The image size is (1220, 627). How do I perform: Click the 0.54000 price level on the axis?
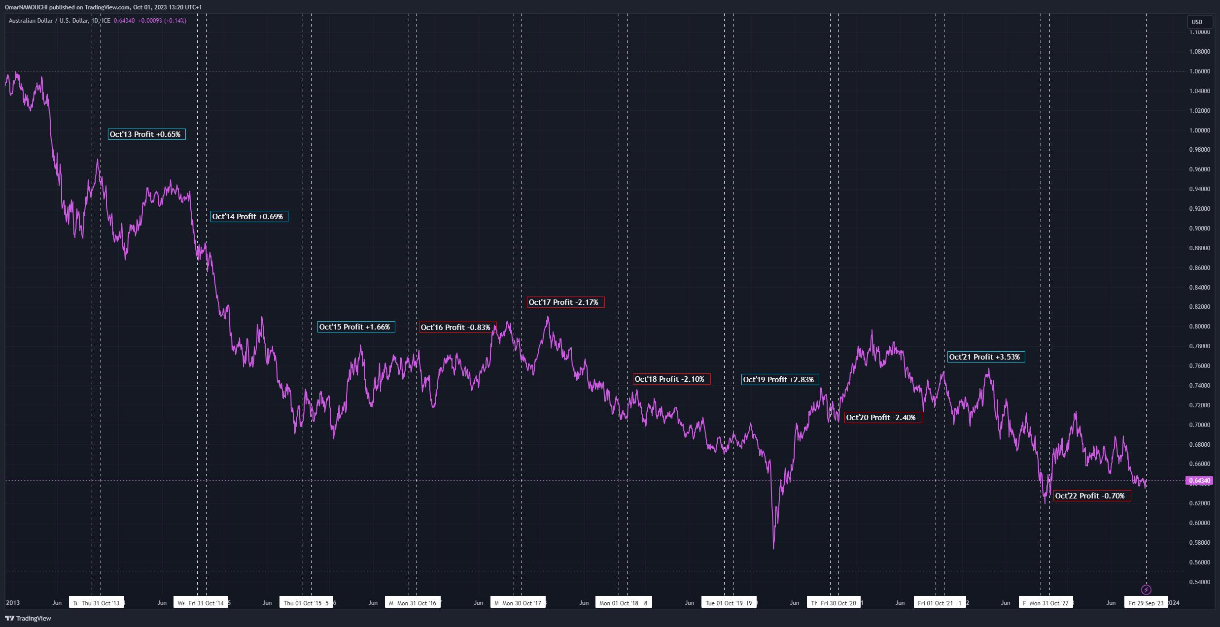tap(1200, 582)
